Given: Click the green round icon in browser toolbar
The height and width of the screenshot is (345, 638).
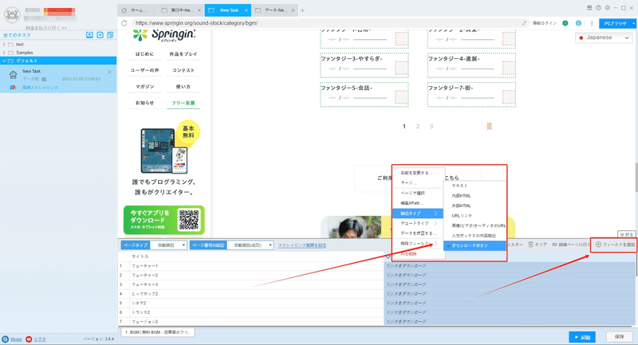Looking at the screenshot, I should point(565,23).
